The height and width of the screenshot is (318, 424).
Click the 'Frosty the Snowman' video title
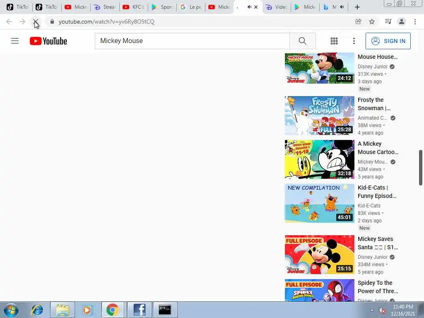pyautogui.click(x=374, y=104)
